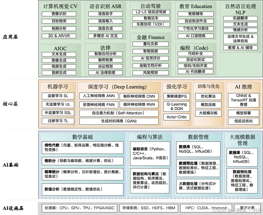The height and width of the screenshot is (215, 263).
Task: Click the 教育 & AI 辅导 box
Action: [240, 48]
